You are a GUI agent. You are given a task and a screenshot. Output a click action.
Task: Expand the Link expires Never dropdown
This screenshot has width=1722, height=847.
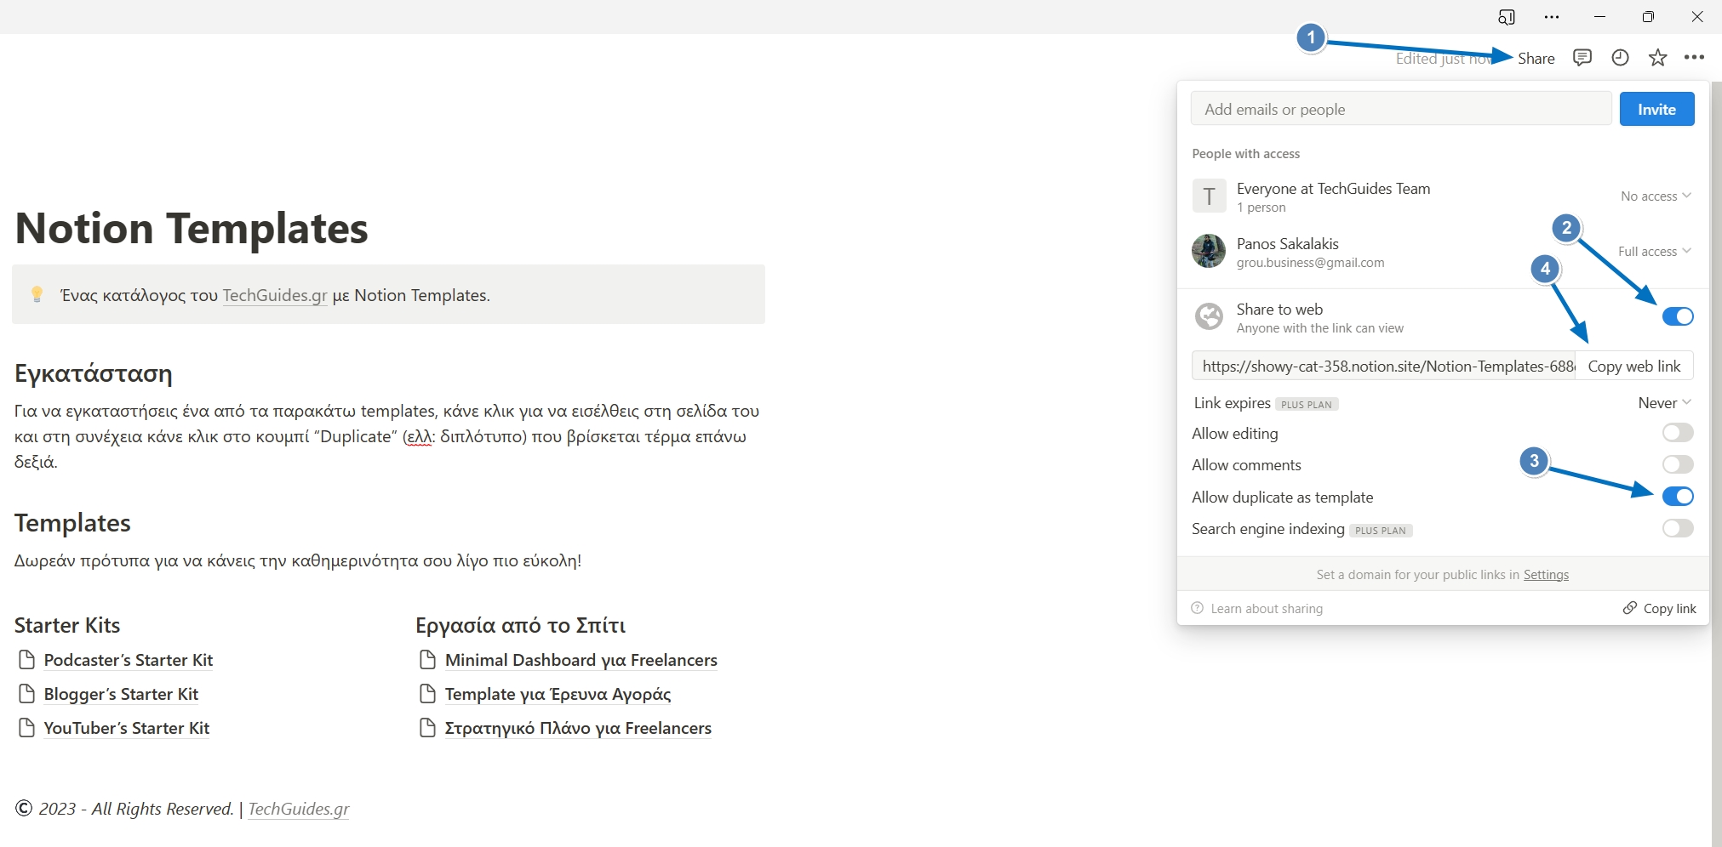[x=1664, y=403]
